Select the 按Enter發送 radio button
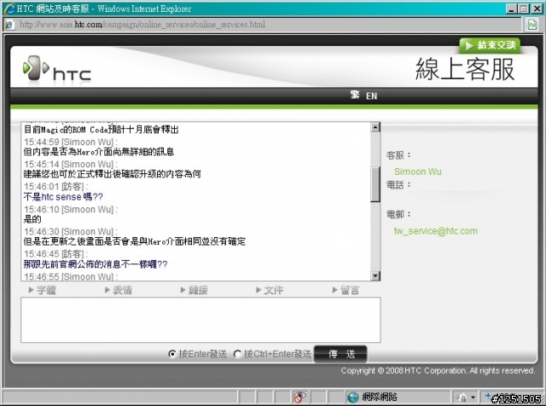 click(x=172, y=354)
